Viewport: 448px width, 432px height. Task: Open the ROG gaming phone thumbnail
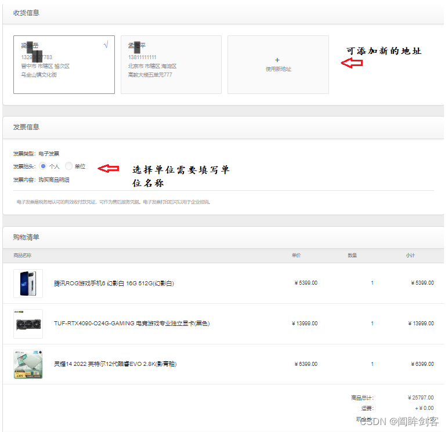(28, 284)
